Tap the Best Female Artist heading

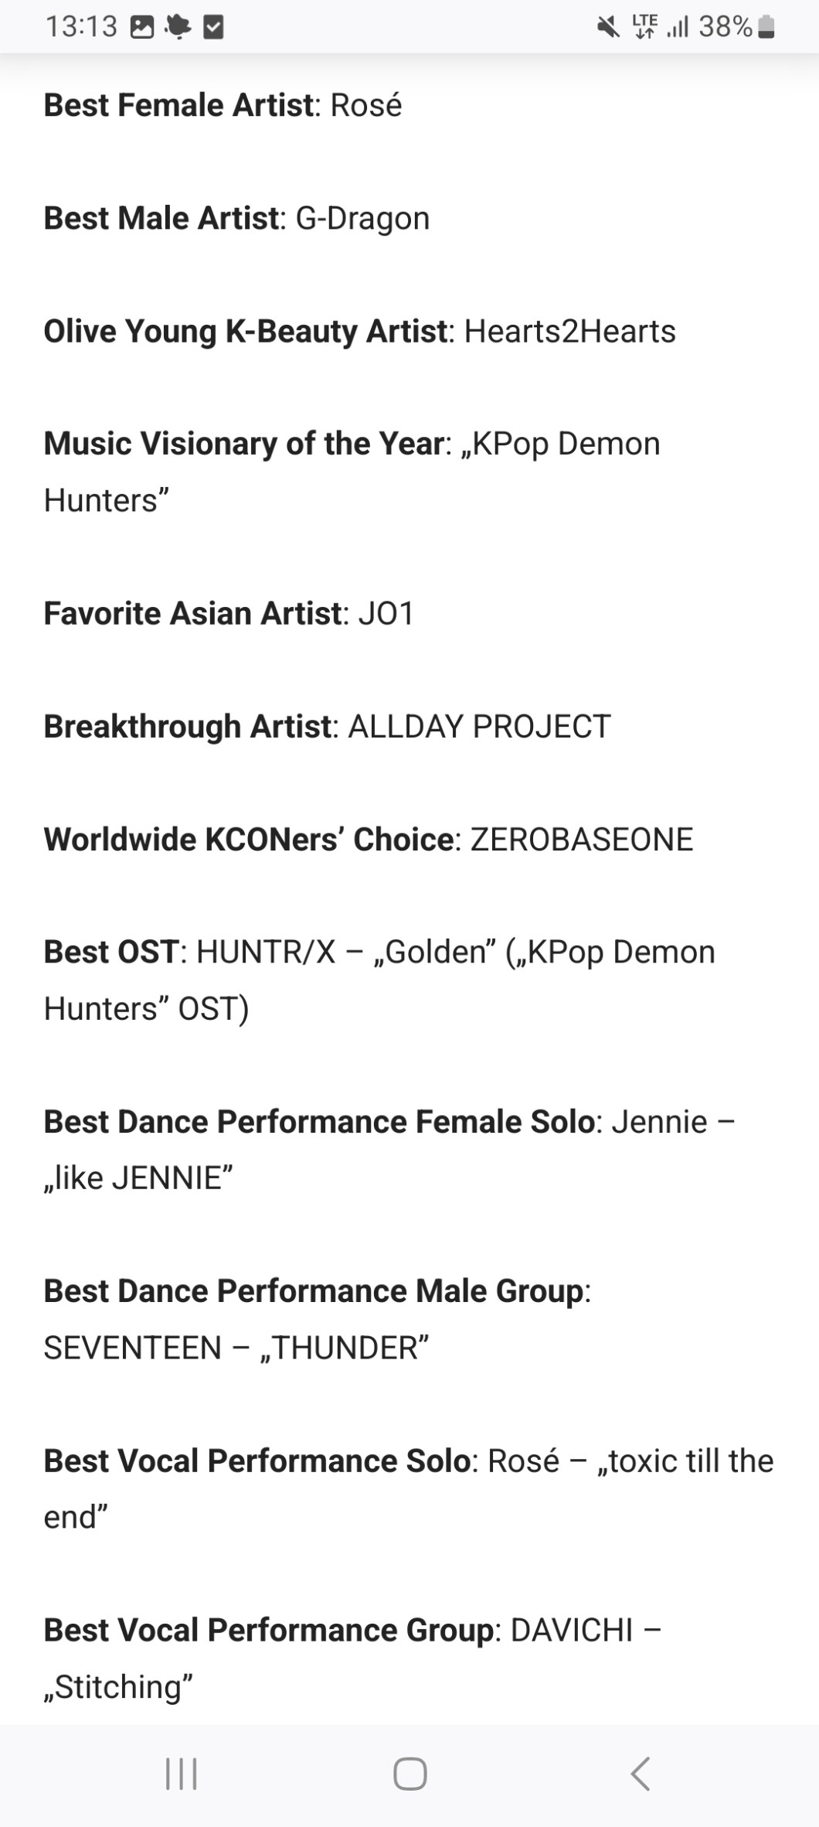tap(178, 105)
